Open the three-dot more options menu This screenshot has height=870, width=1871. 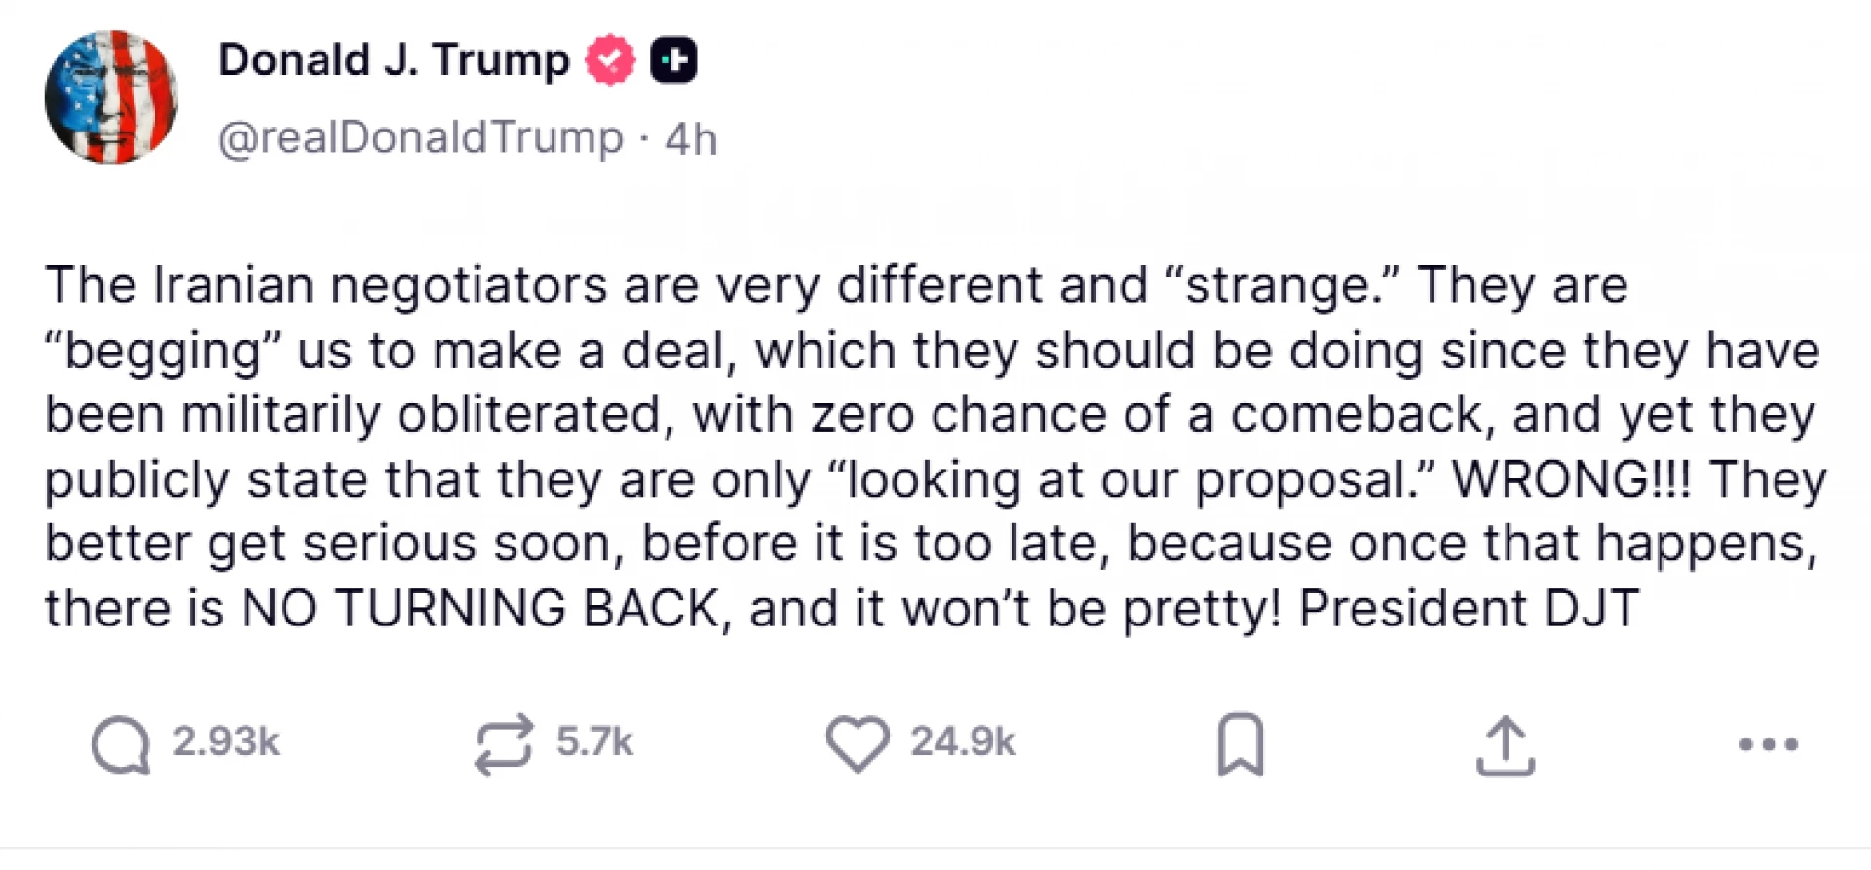[1768, 745]
